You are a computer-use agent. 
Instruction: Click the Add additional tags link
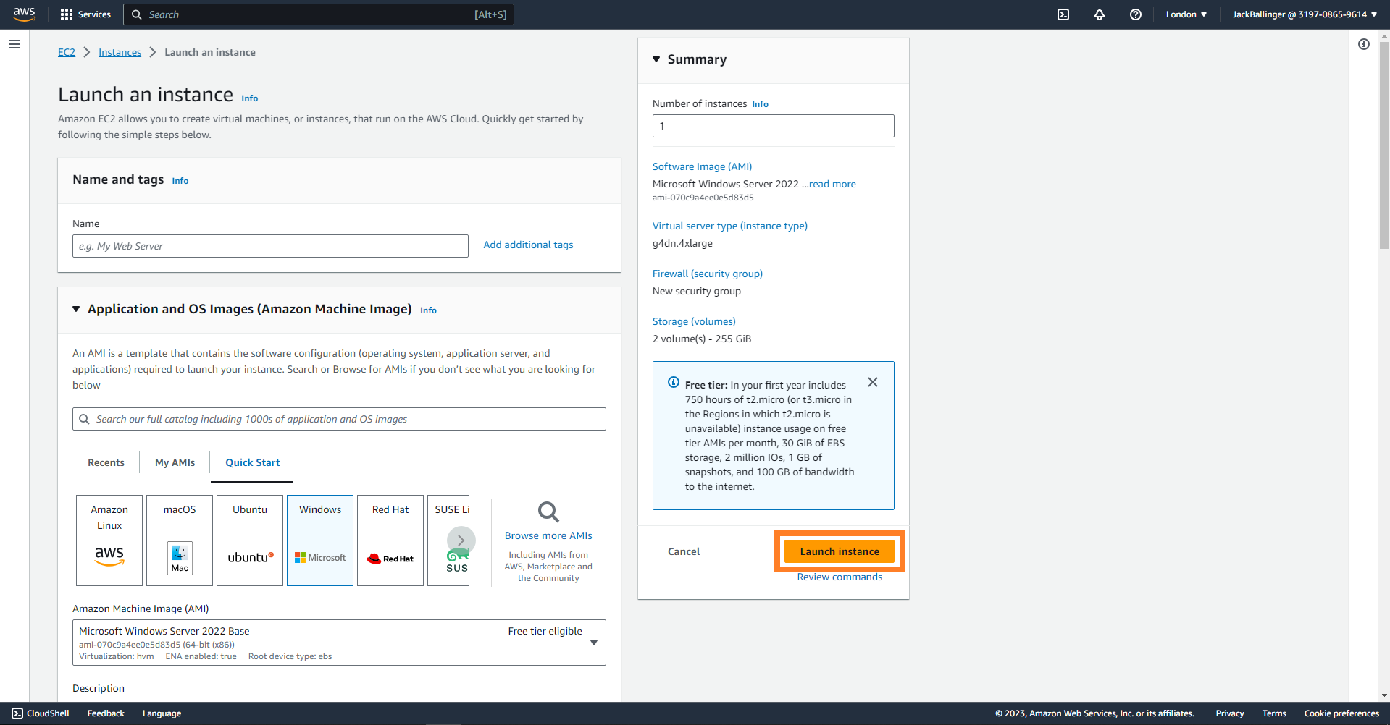tap(528, 245)
